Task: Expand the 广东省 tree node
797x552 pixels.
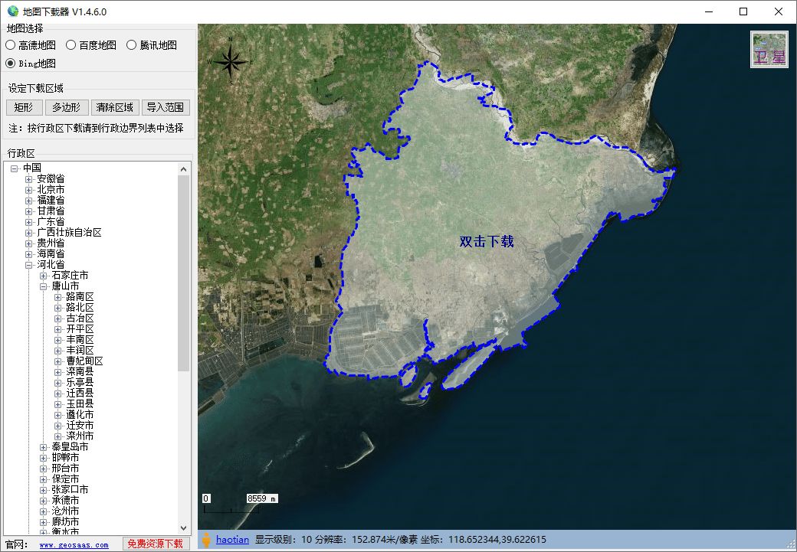Action: click(28, 222)
